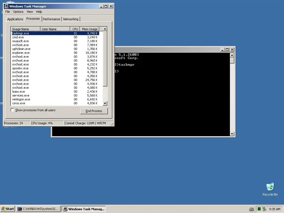This screenshot has width=284, height=213.
Task: Select the cmd.exe process
Action: pos(55,37)
